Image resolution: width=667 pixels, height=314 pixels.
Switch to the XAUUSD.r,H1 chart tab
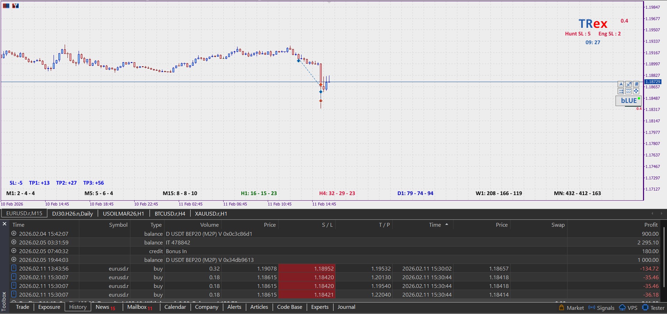click(x=211, y=214)
